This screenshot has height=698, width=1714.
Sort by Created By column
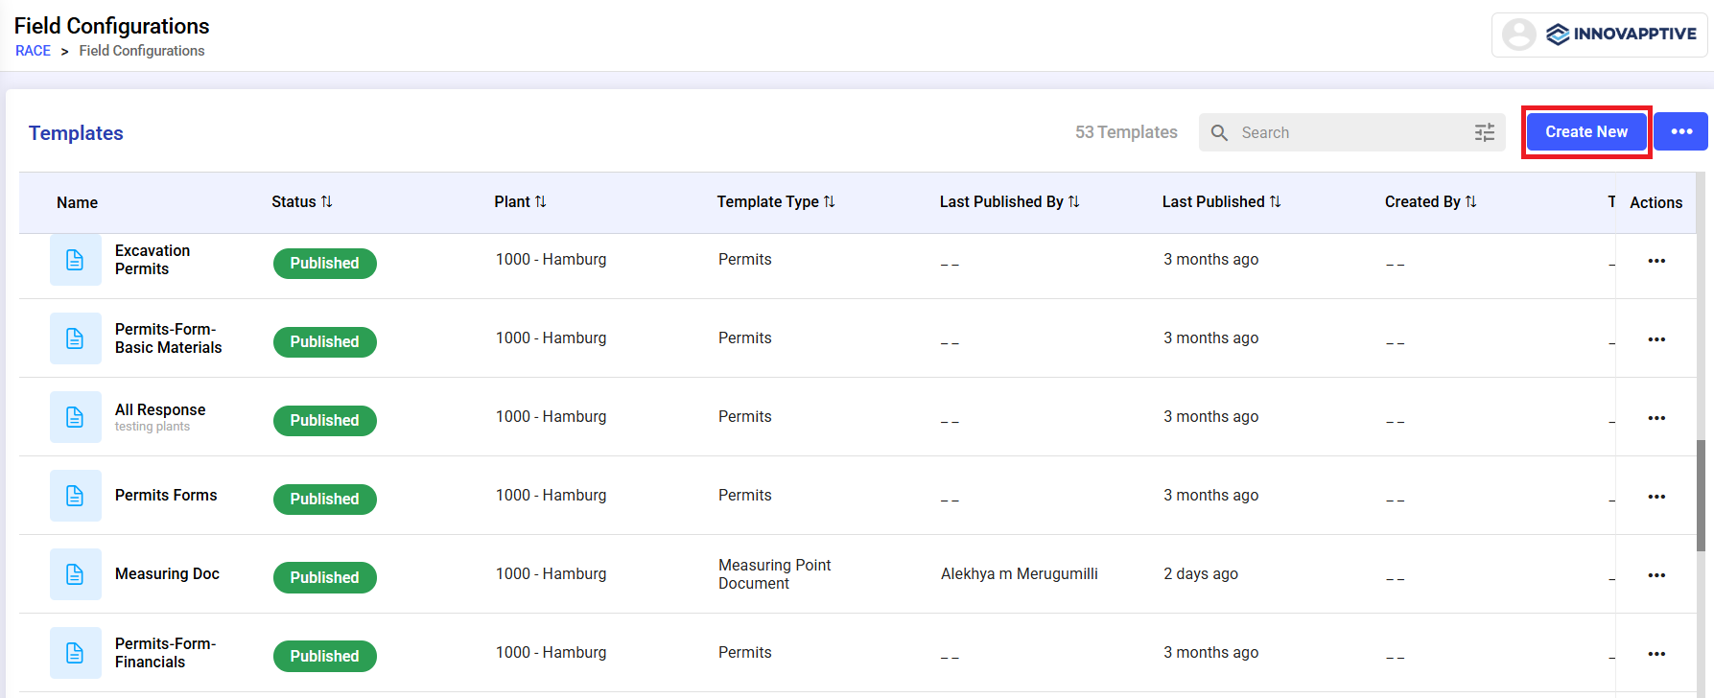coord(1470,201)
